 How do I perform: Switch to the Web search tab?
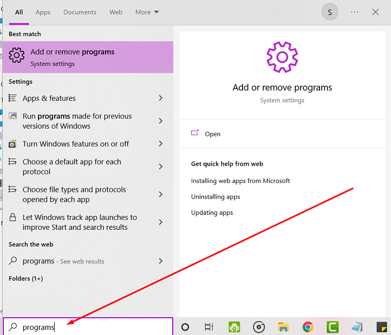(x=116, y=12)
